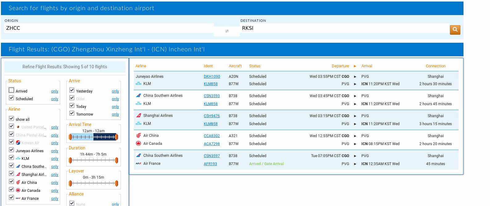This screenshot has width=490, height=206.
Task: Uncheck the Juneyao Airlines checkbox
Action: 11,150
